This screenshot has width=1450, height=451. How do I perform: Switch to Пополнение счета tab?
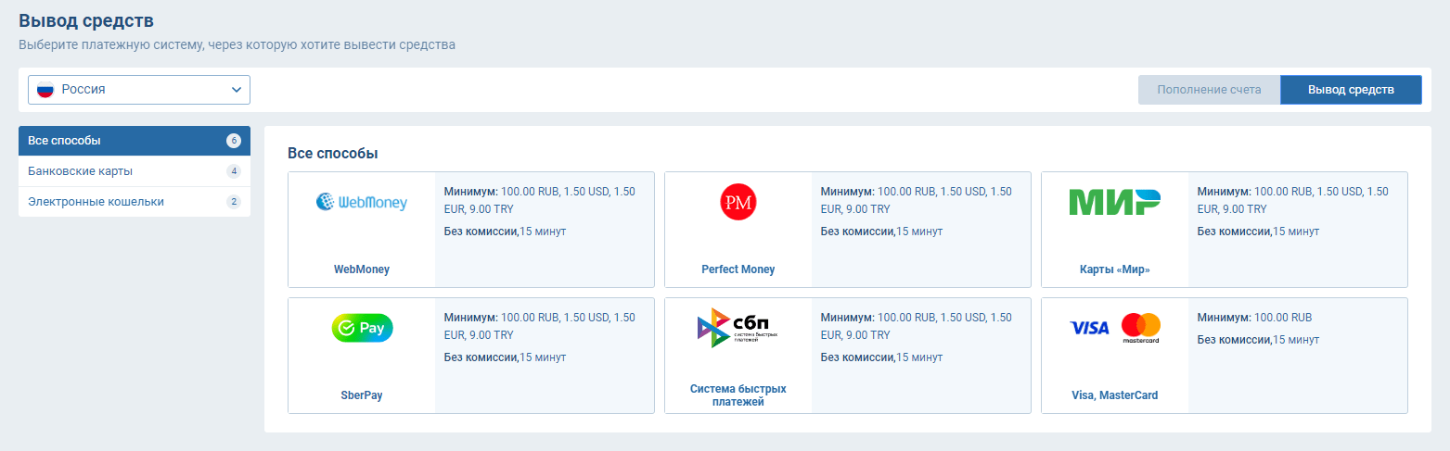tap(1209, 90)
